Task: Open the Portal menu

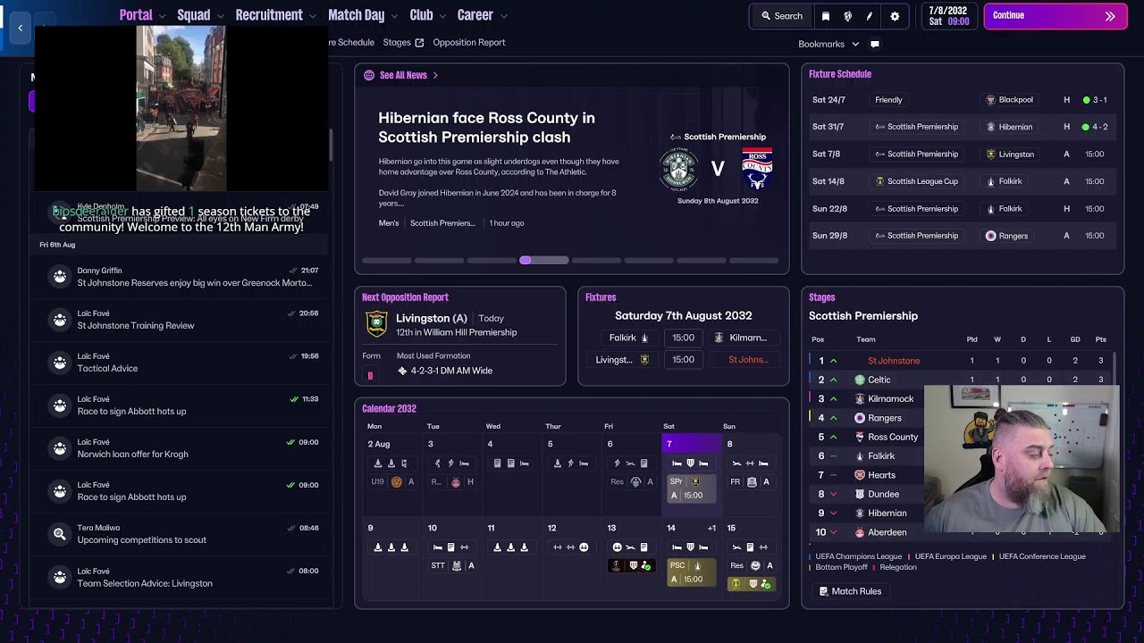Action: (x=136, y=15)
